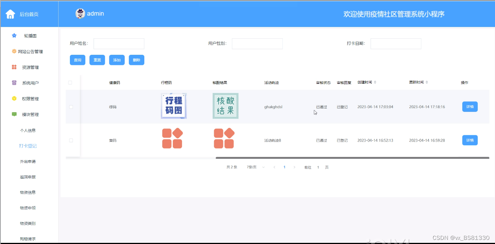495x244 pixels.
Task: Open the 行程码图 thumbnail in first row
Action: click(x=174, y=106)
